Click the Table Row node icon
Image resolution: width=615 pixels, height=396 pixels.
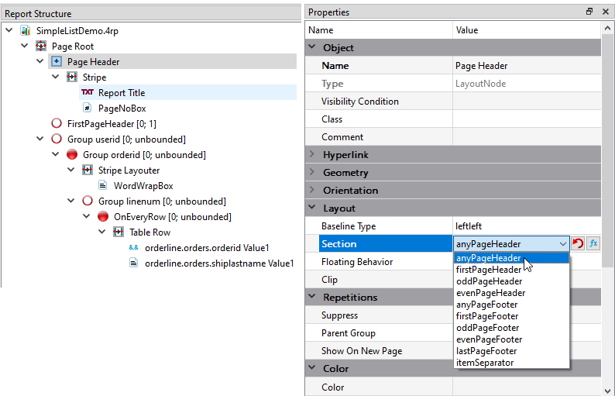coord(118,232)
